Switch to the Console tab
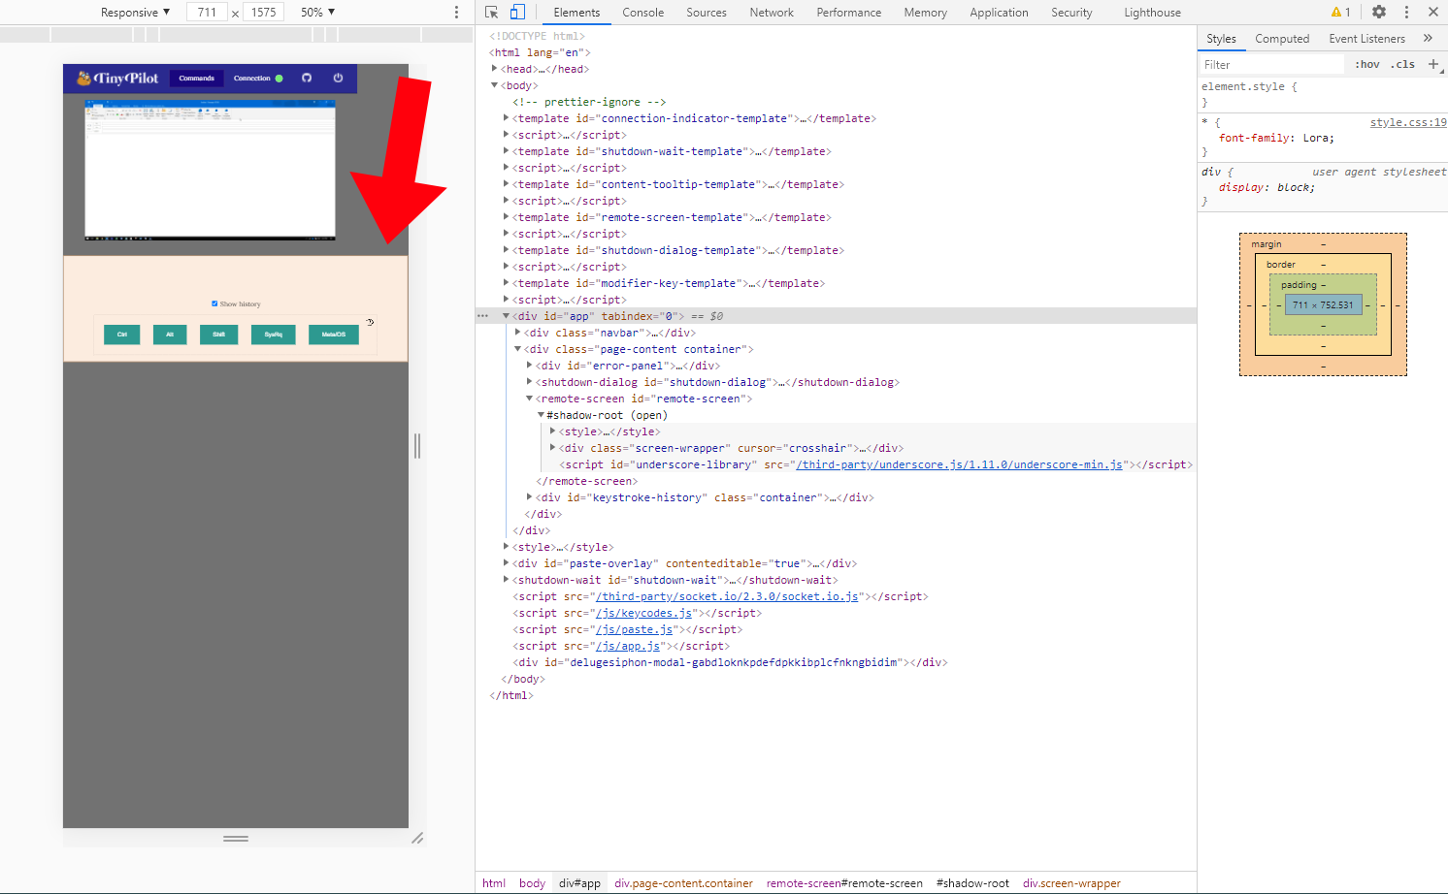The image size is (1448, 894). (643, 12)
